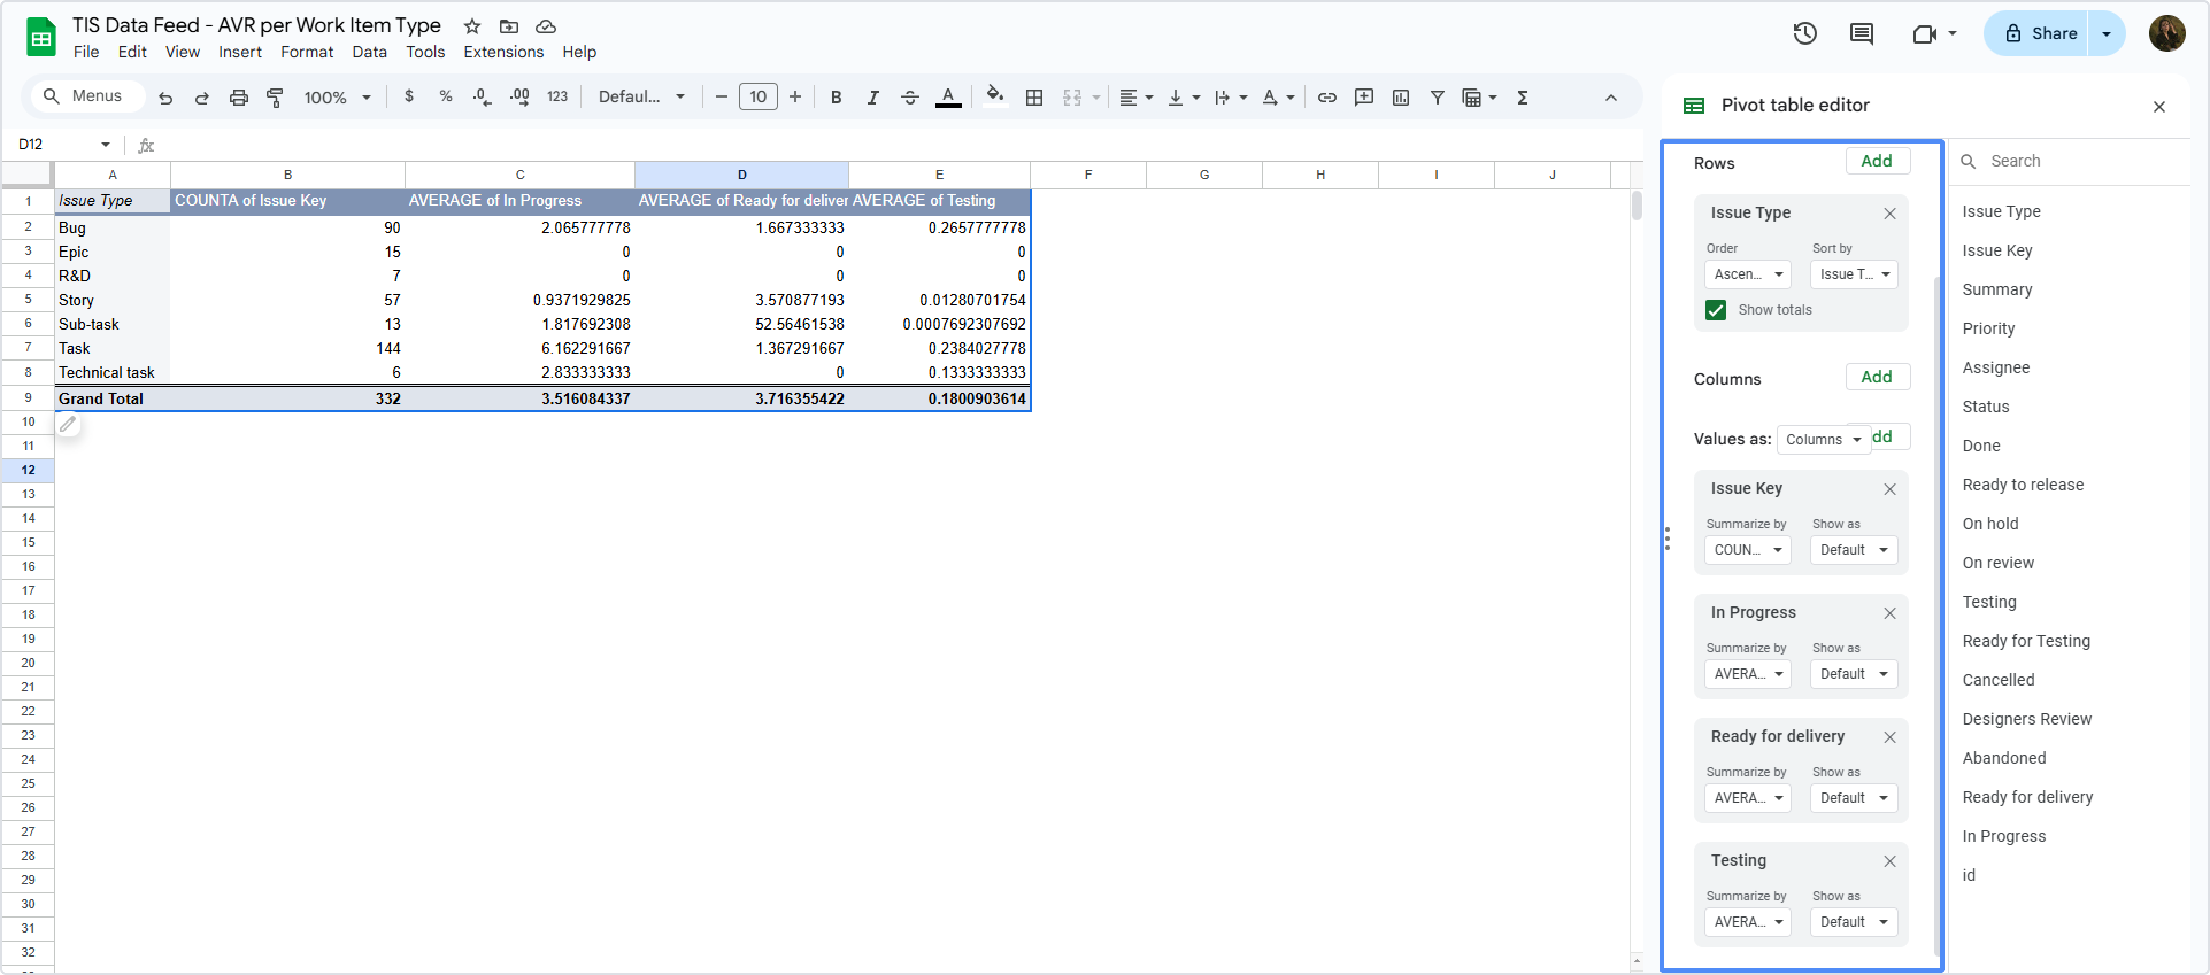2210x975 pixels.
Task: Expand the Order Ascending dropdown
Action: point(1747,274)
